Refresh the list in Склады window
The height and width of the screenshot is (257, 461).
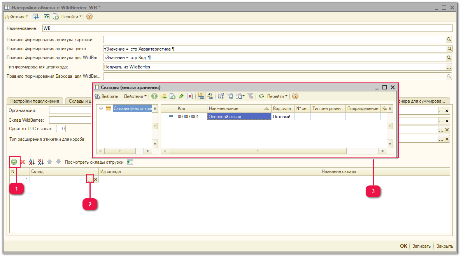(261, 96)
